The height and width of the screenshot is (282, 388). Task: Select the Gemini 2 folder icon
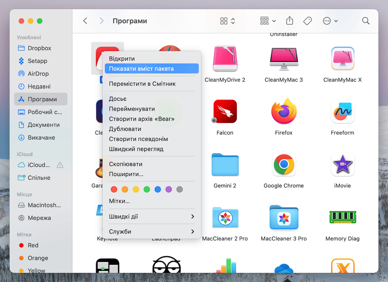225,164
